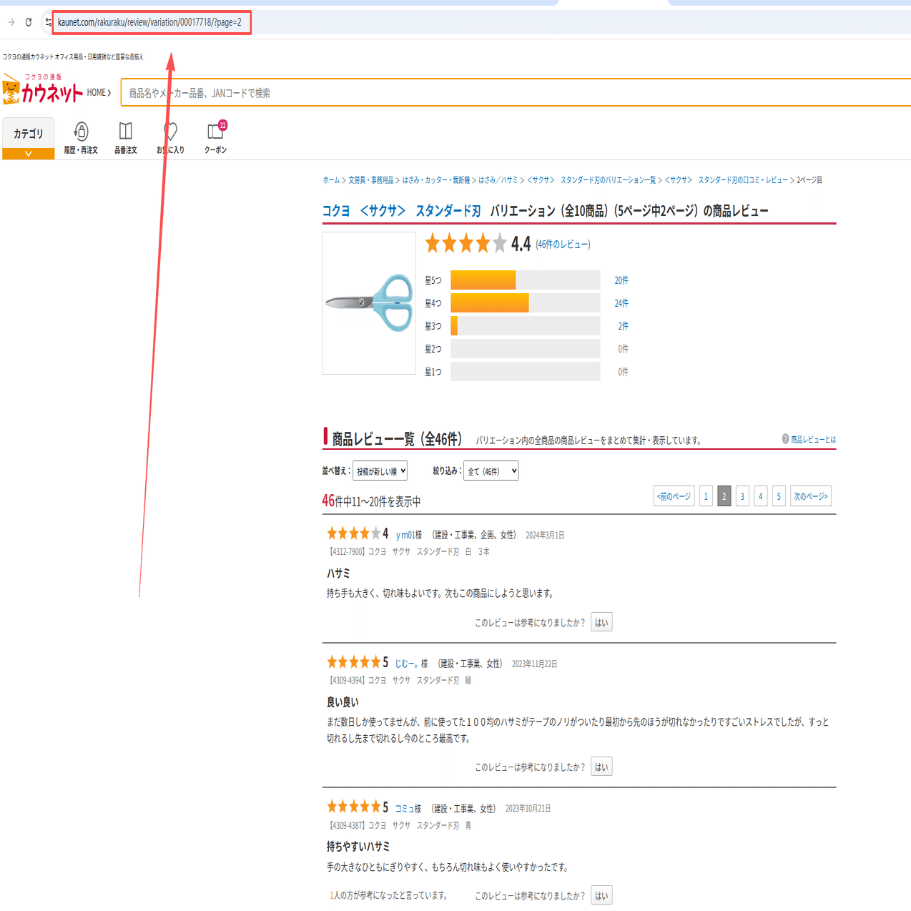
Task: Go to 次のページ> next page
Action: tap(811, 496)
